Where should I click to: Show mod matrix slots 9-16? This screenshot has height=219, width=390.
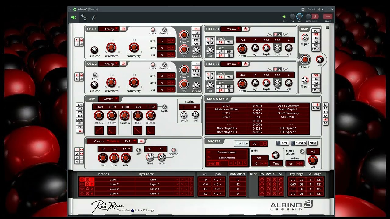pyautogui.click(x=315, y=108)
